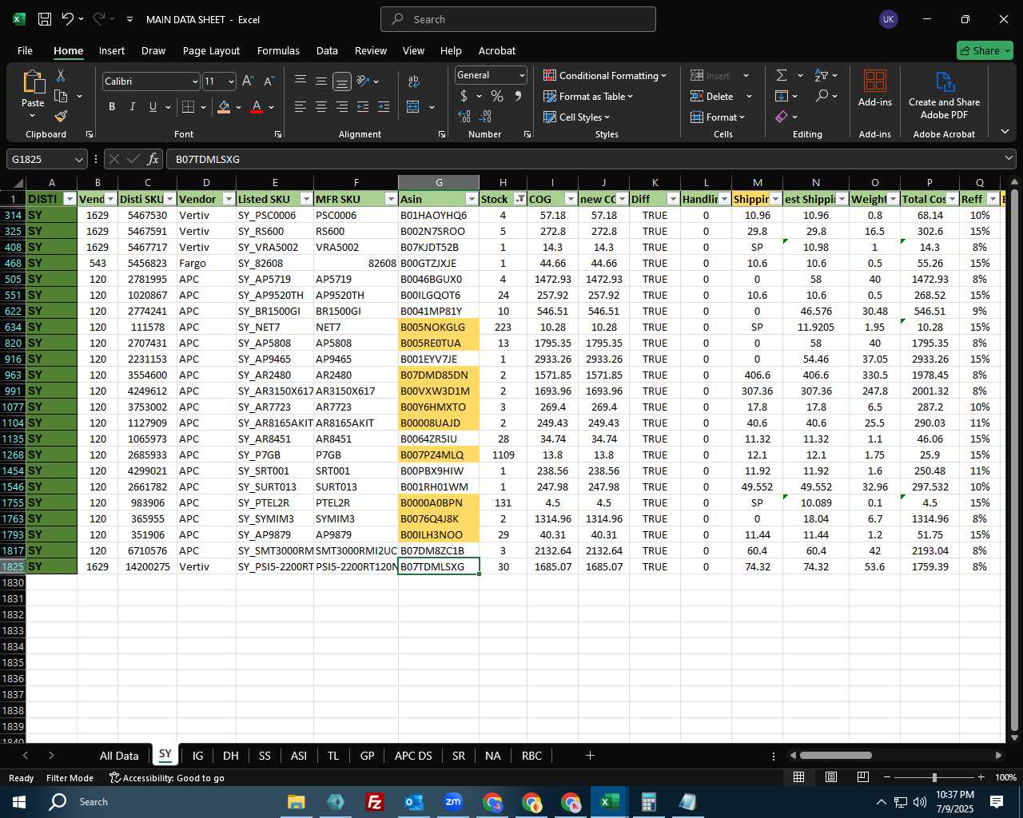Image resolution: width=1023 pixels, height=818 pixels.
Task: Click Format as Table button
Action: point(588,96)
